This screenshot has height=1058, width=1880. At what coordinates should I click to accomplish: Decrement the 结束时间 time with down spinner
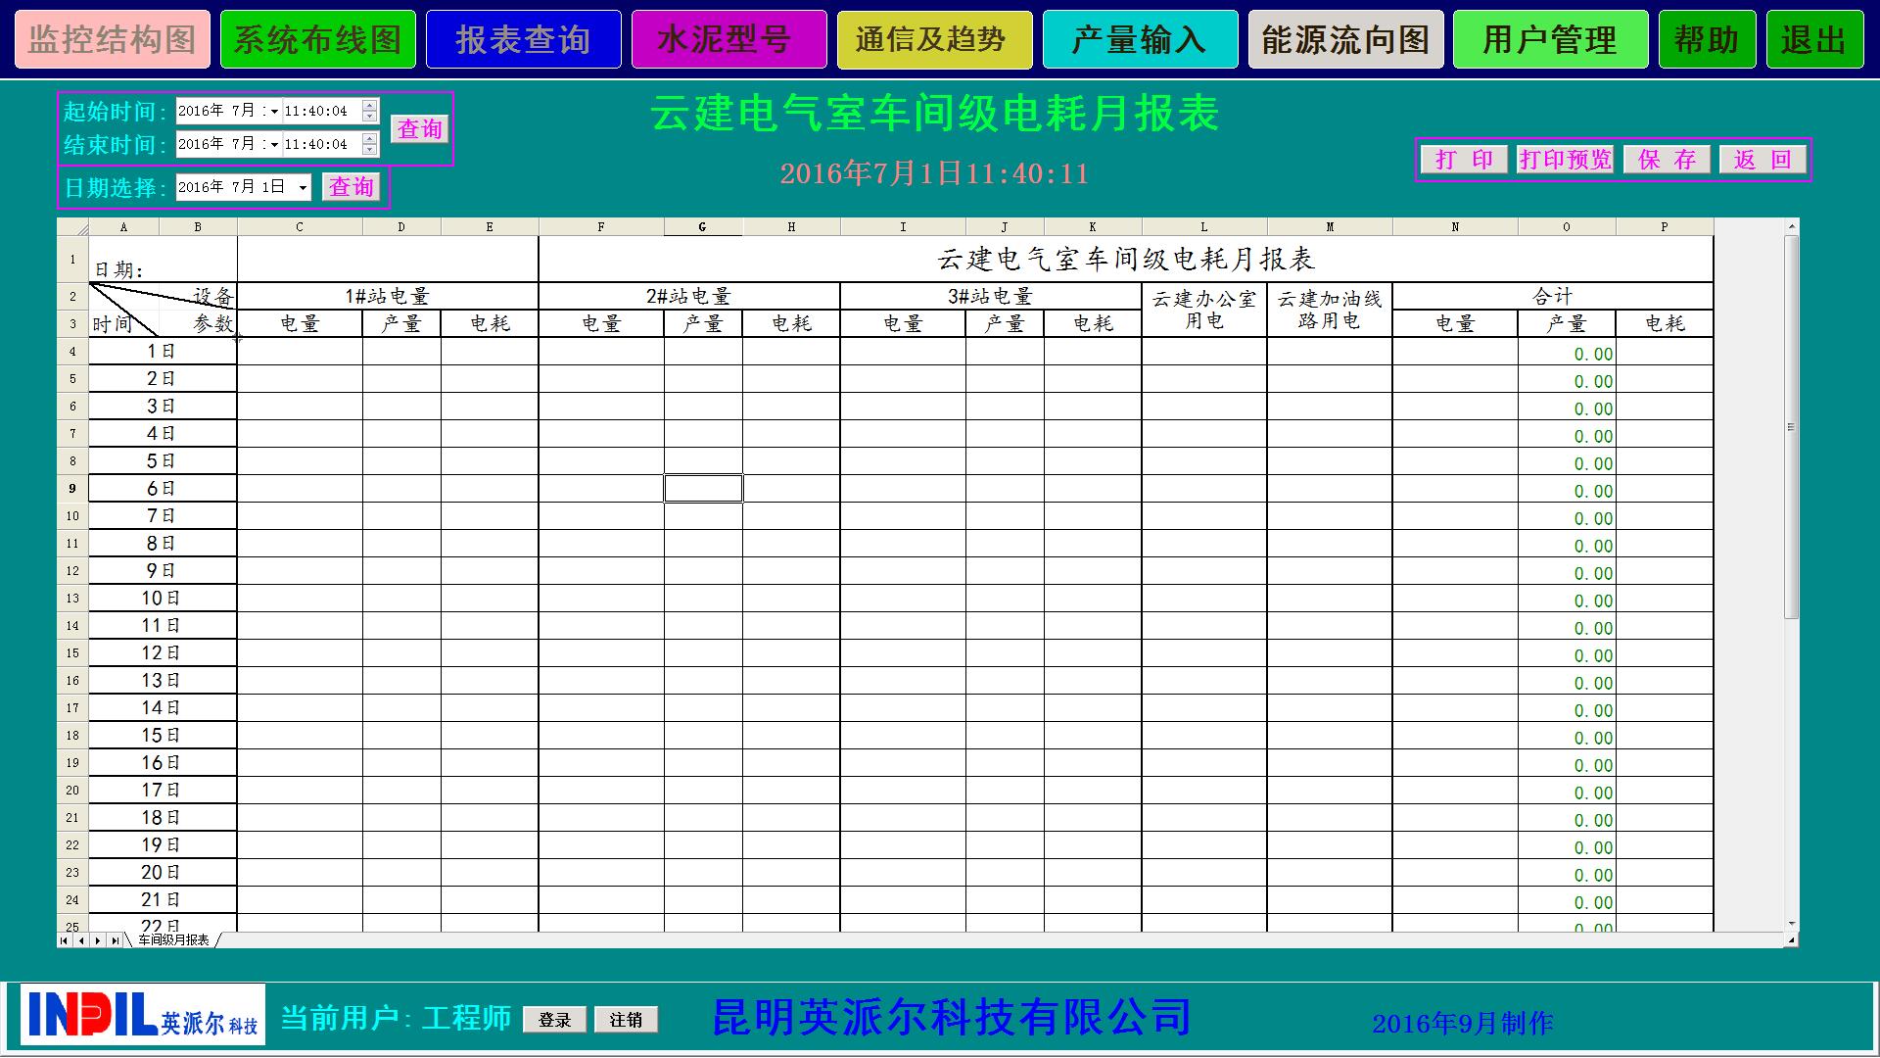click(369, 150)
